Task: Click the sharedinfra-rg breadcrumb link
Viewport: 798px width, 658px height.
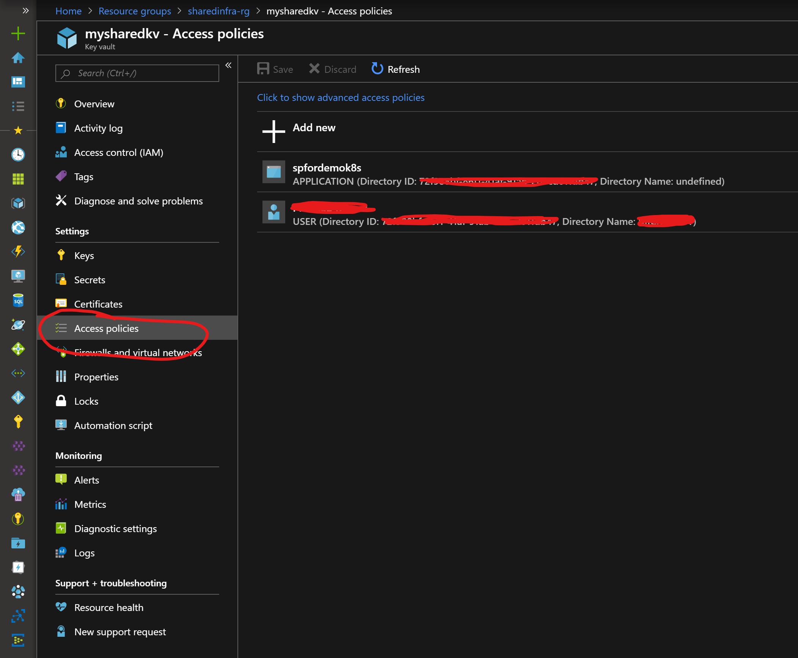Action: (218, 11)
